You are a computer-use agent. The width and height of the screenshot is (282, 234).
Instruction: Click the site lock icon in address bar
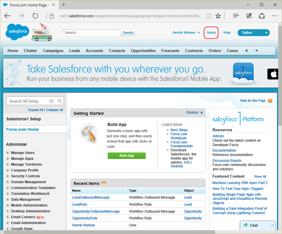click(51, 16)
